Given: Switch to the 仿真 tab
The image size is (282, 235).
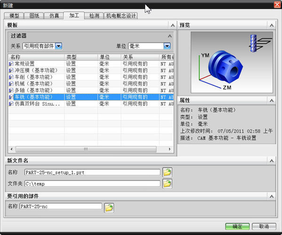Looking at the screenshot, I should [x=54, y=16].
